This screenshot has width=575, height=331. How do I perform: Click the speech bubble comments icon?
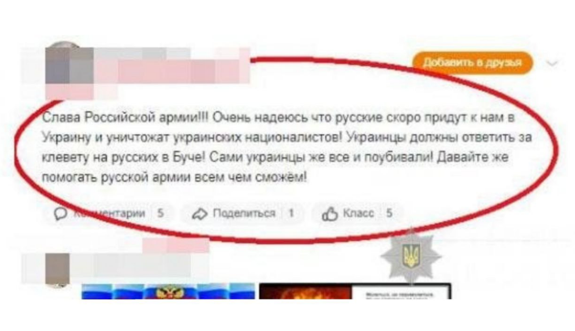click(x=60, y=214)
